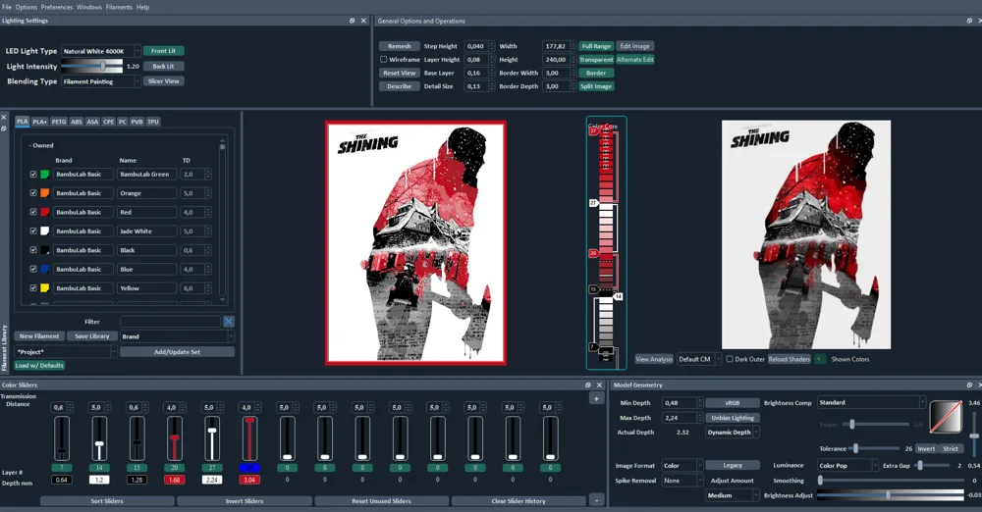Add a color slider with the plus button
Image resolution: width=982 pixels, height=512 pixels.
(x=596, y=398)
